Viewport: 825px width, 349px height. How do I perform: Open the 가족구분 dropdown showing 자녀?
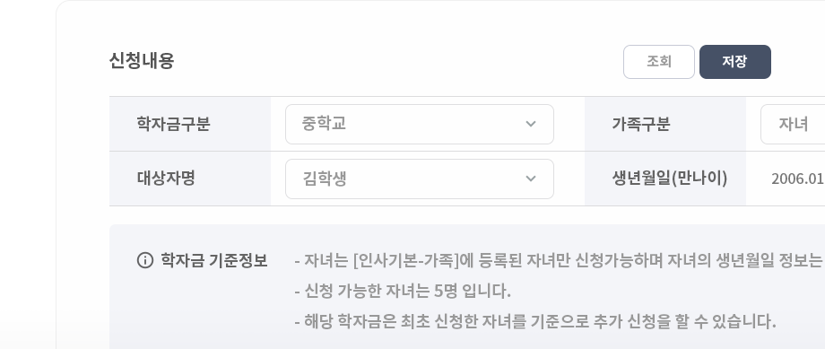point(793,124)
